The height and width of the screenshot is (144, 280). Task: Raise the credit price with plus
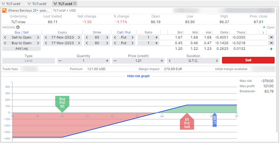pos(162,61)
